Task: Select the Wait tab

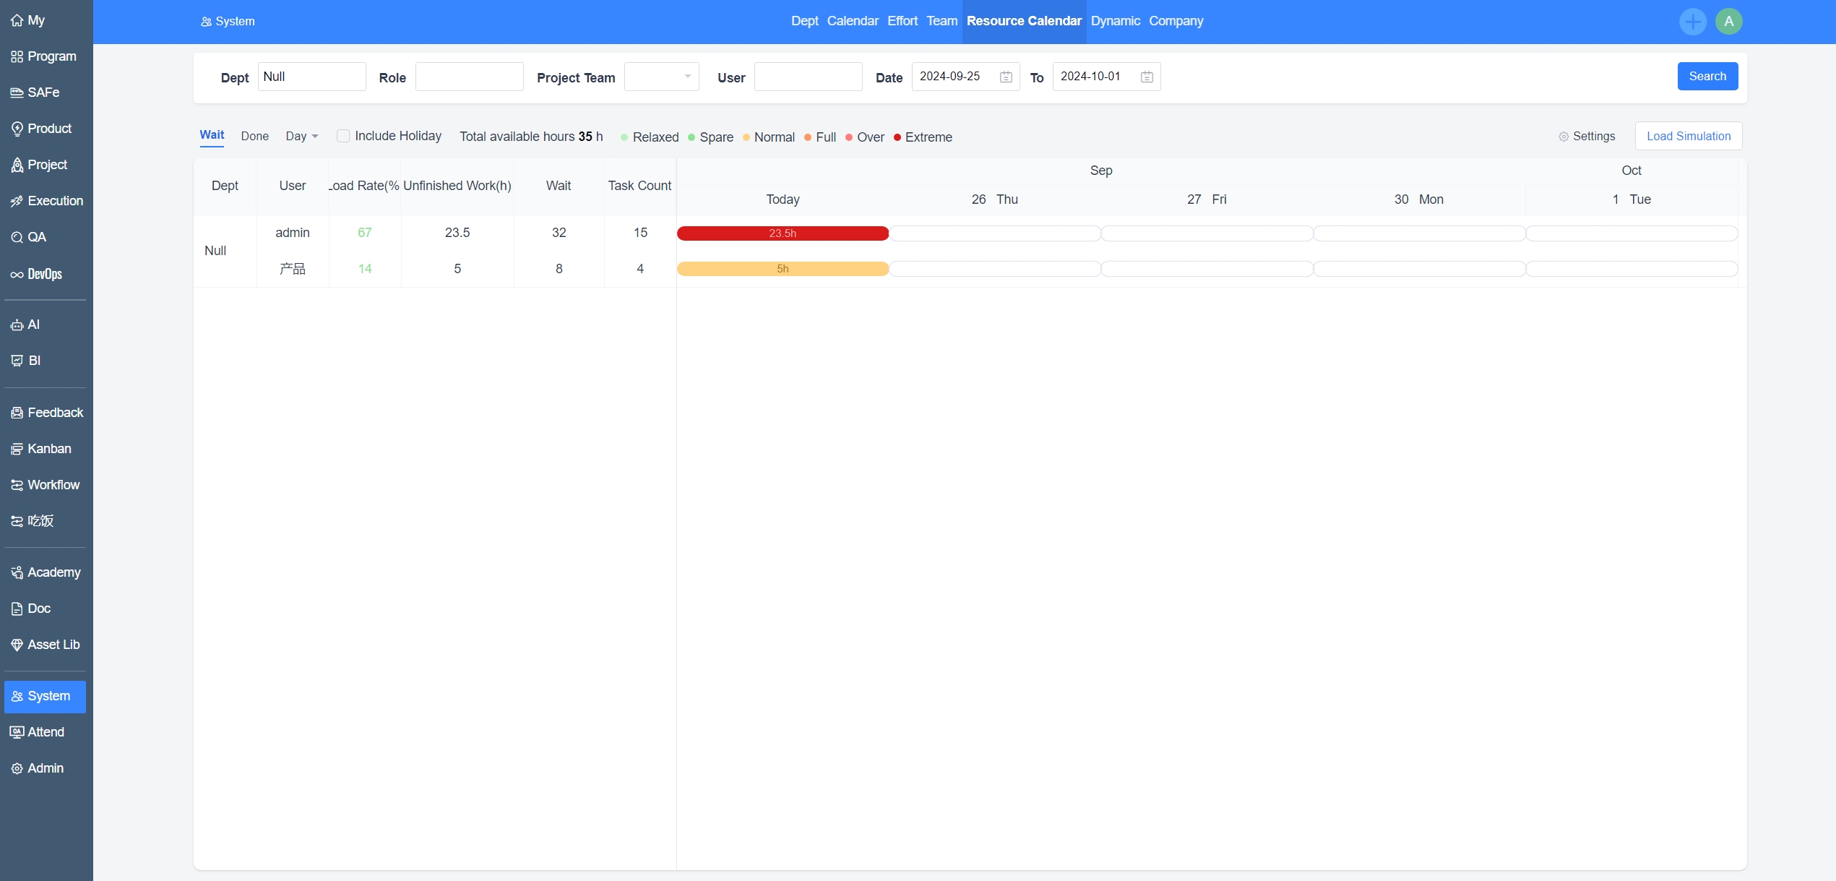Action: [x=212, y=135]
